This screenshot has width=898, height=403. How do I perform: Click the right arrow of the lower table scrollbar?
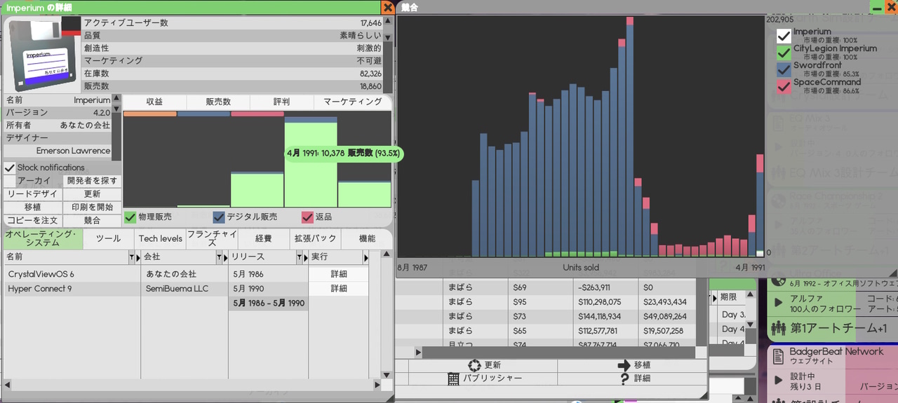(x=419, y=353)
